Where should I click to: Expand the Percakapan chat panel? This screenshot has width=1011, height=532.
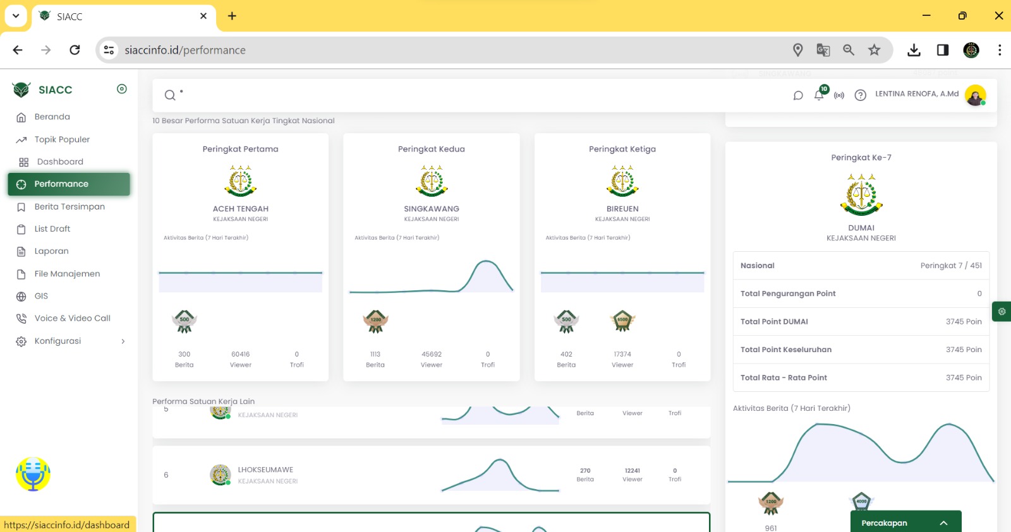click(906, 523)
